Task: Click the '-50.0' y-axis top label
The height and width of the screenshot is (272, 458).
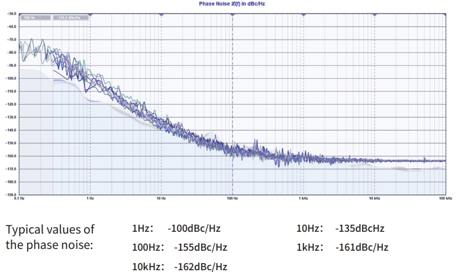Action: pyautogui.click(x=12, y=14)
